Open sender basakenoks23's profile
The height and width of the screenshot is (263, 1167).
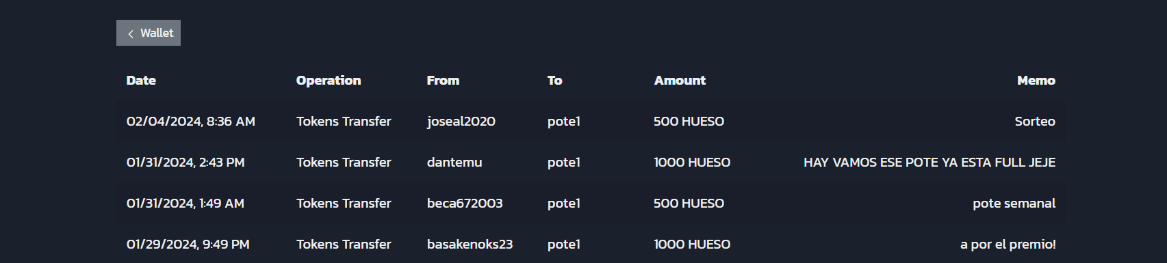pyautogui.click(x=470, y=245)
